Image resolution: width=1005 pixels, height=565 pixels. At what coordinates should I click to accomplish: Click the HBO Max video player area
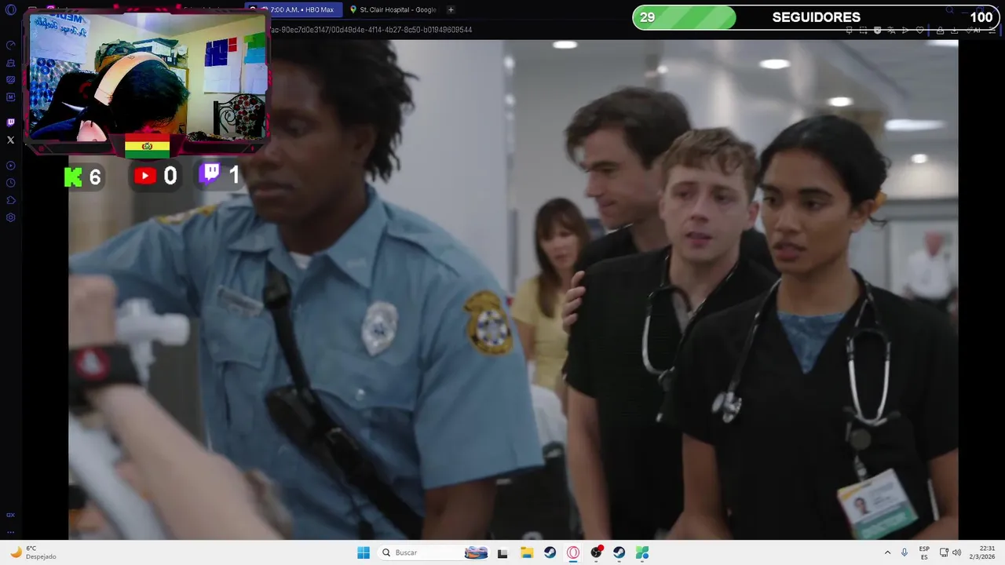coord(513,290)
